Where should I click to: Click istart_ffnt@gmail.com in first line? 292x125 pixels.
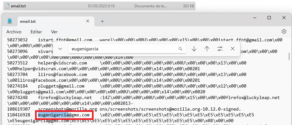click(65, 40)
